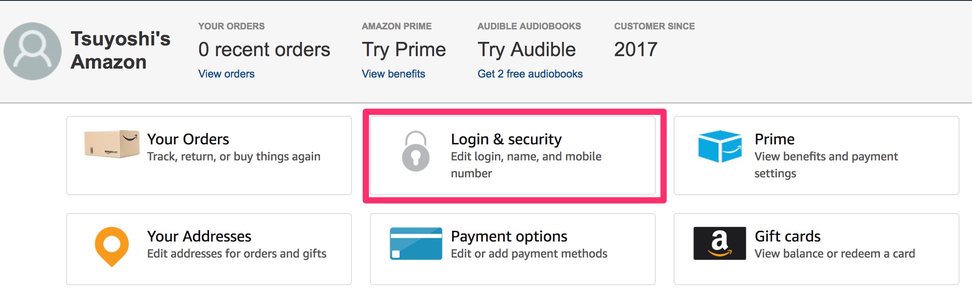Go to Payment options heading
The height and width of the screenshot is (303, 972).
pyautogui.click(x=509, y=237)
